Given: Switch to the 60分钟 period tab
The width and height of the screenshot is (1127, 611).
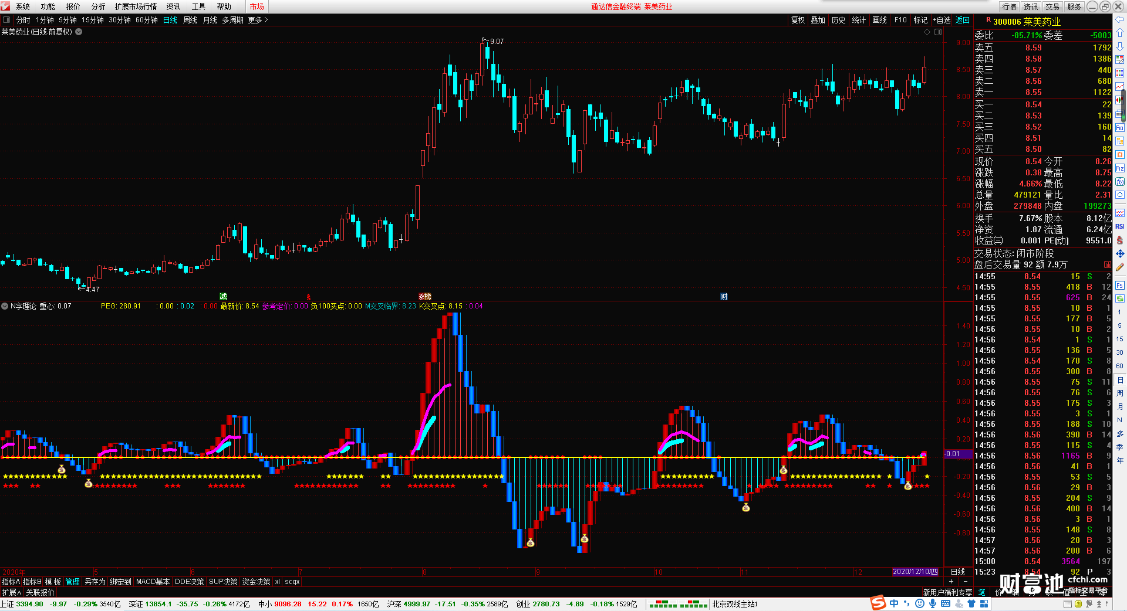Looking at the screenshot, I should click(147, 20).
